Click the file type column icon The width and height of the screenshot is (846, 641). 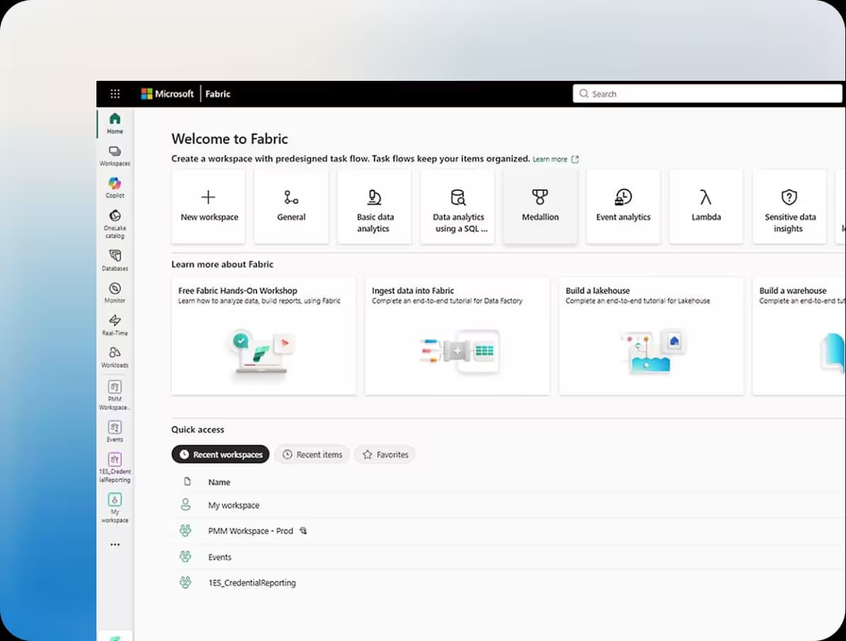pos(187,481)
